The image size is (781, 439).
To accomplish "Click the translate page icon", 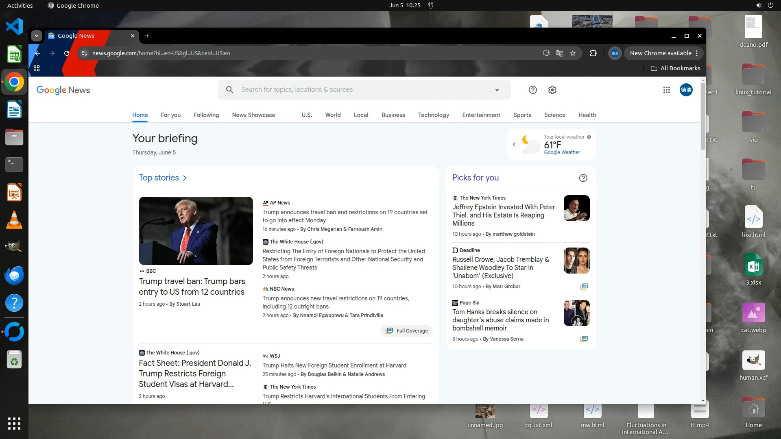I will tap(559, 53).
